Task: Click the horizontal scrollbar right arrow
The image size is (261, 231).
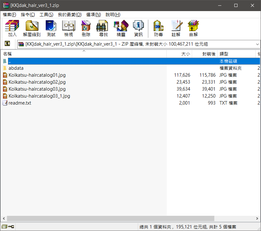Action: pyautogui.click(x=257, y=219)
